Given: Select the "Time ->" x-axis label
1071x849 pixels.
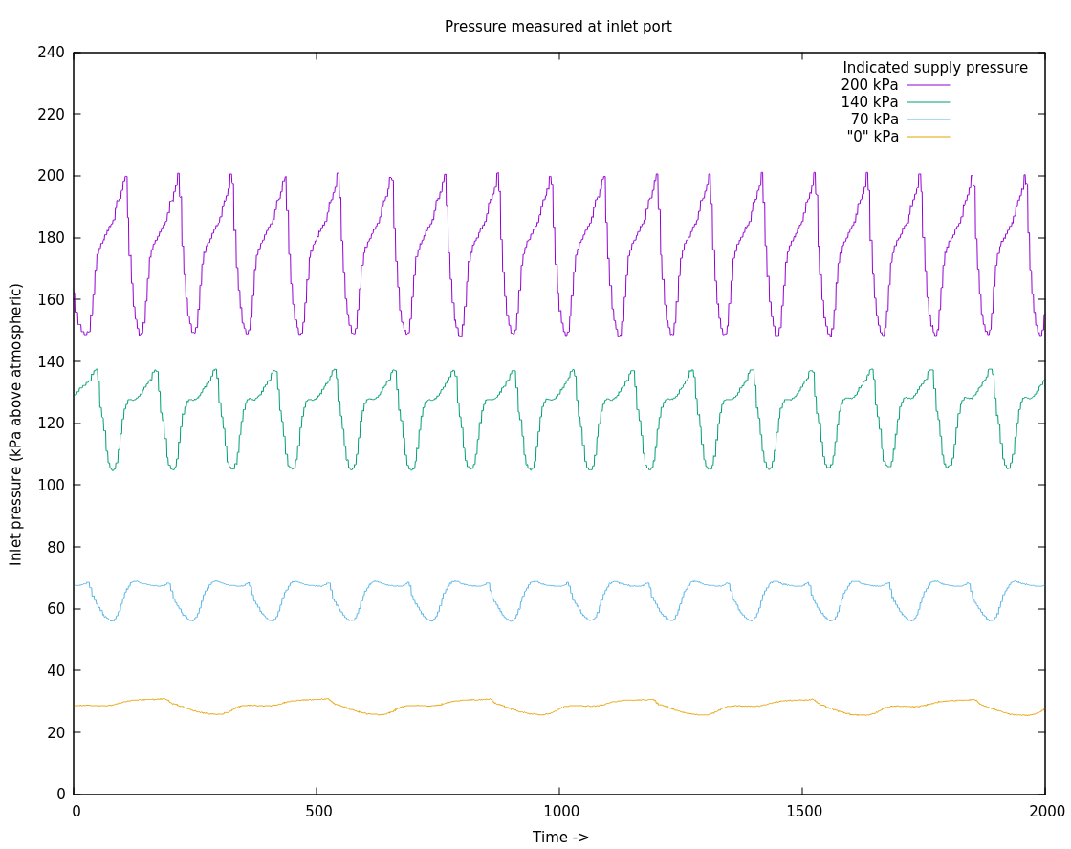Looking at the screenshot, I should pos(560,838).
